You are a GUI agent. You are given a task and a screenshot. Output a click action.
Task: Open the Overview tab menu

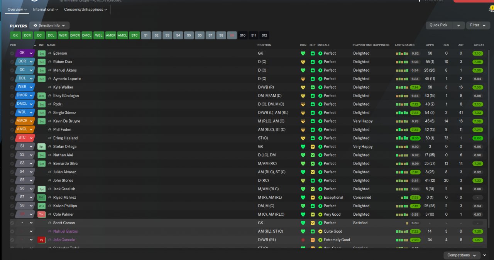click(x=17, y=9)
